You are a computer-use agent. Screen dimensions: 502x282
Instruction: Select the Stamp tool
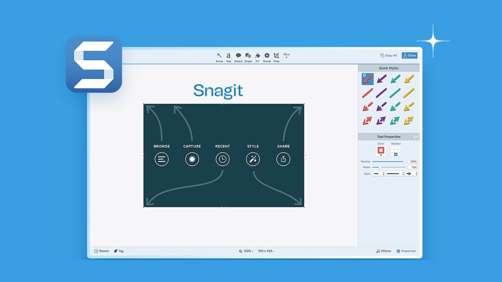pyautogui.click(x=267, y=57)
